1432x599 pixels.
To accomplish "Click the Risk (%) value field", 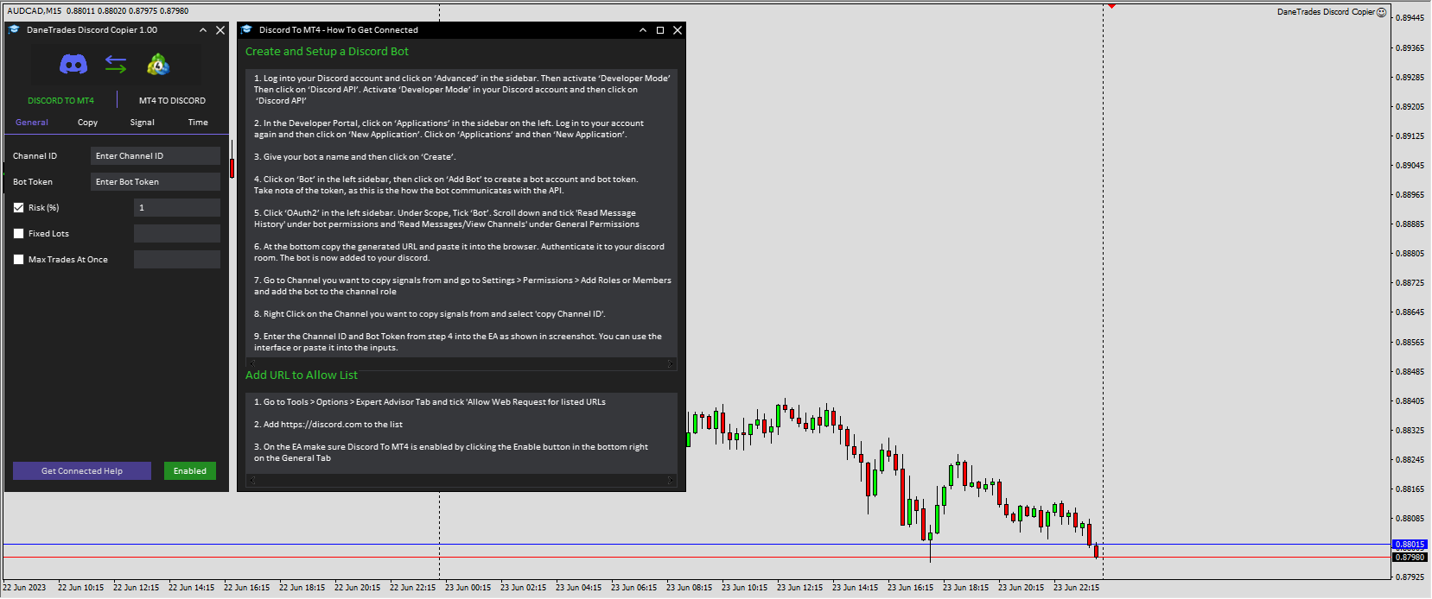I will [177, 207].
